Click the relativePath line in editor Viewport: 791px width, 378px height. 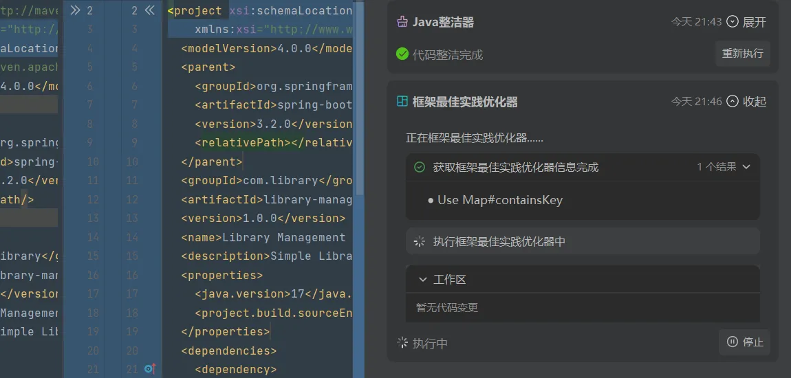[274, 143]
